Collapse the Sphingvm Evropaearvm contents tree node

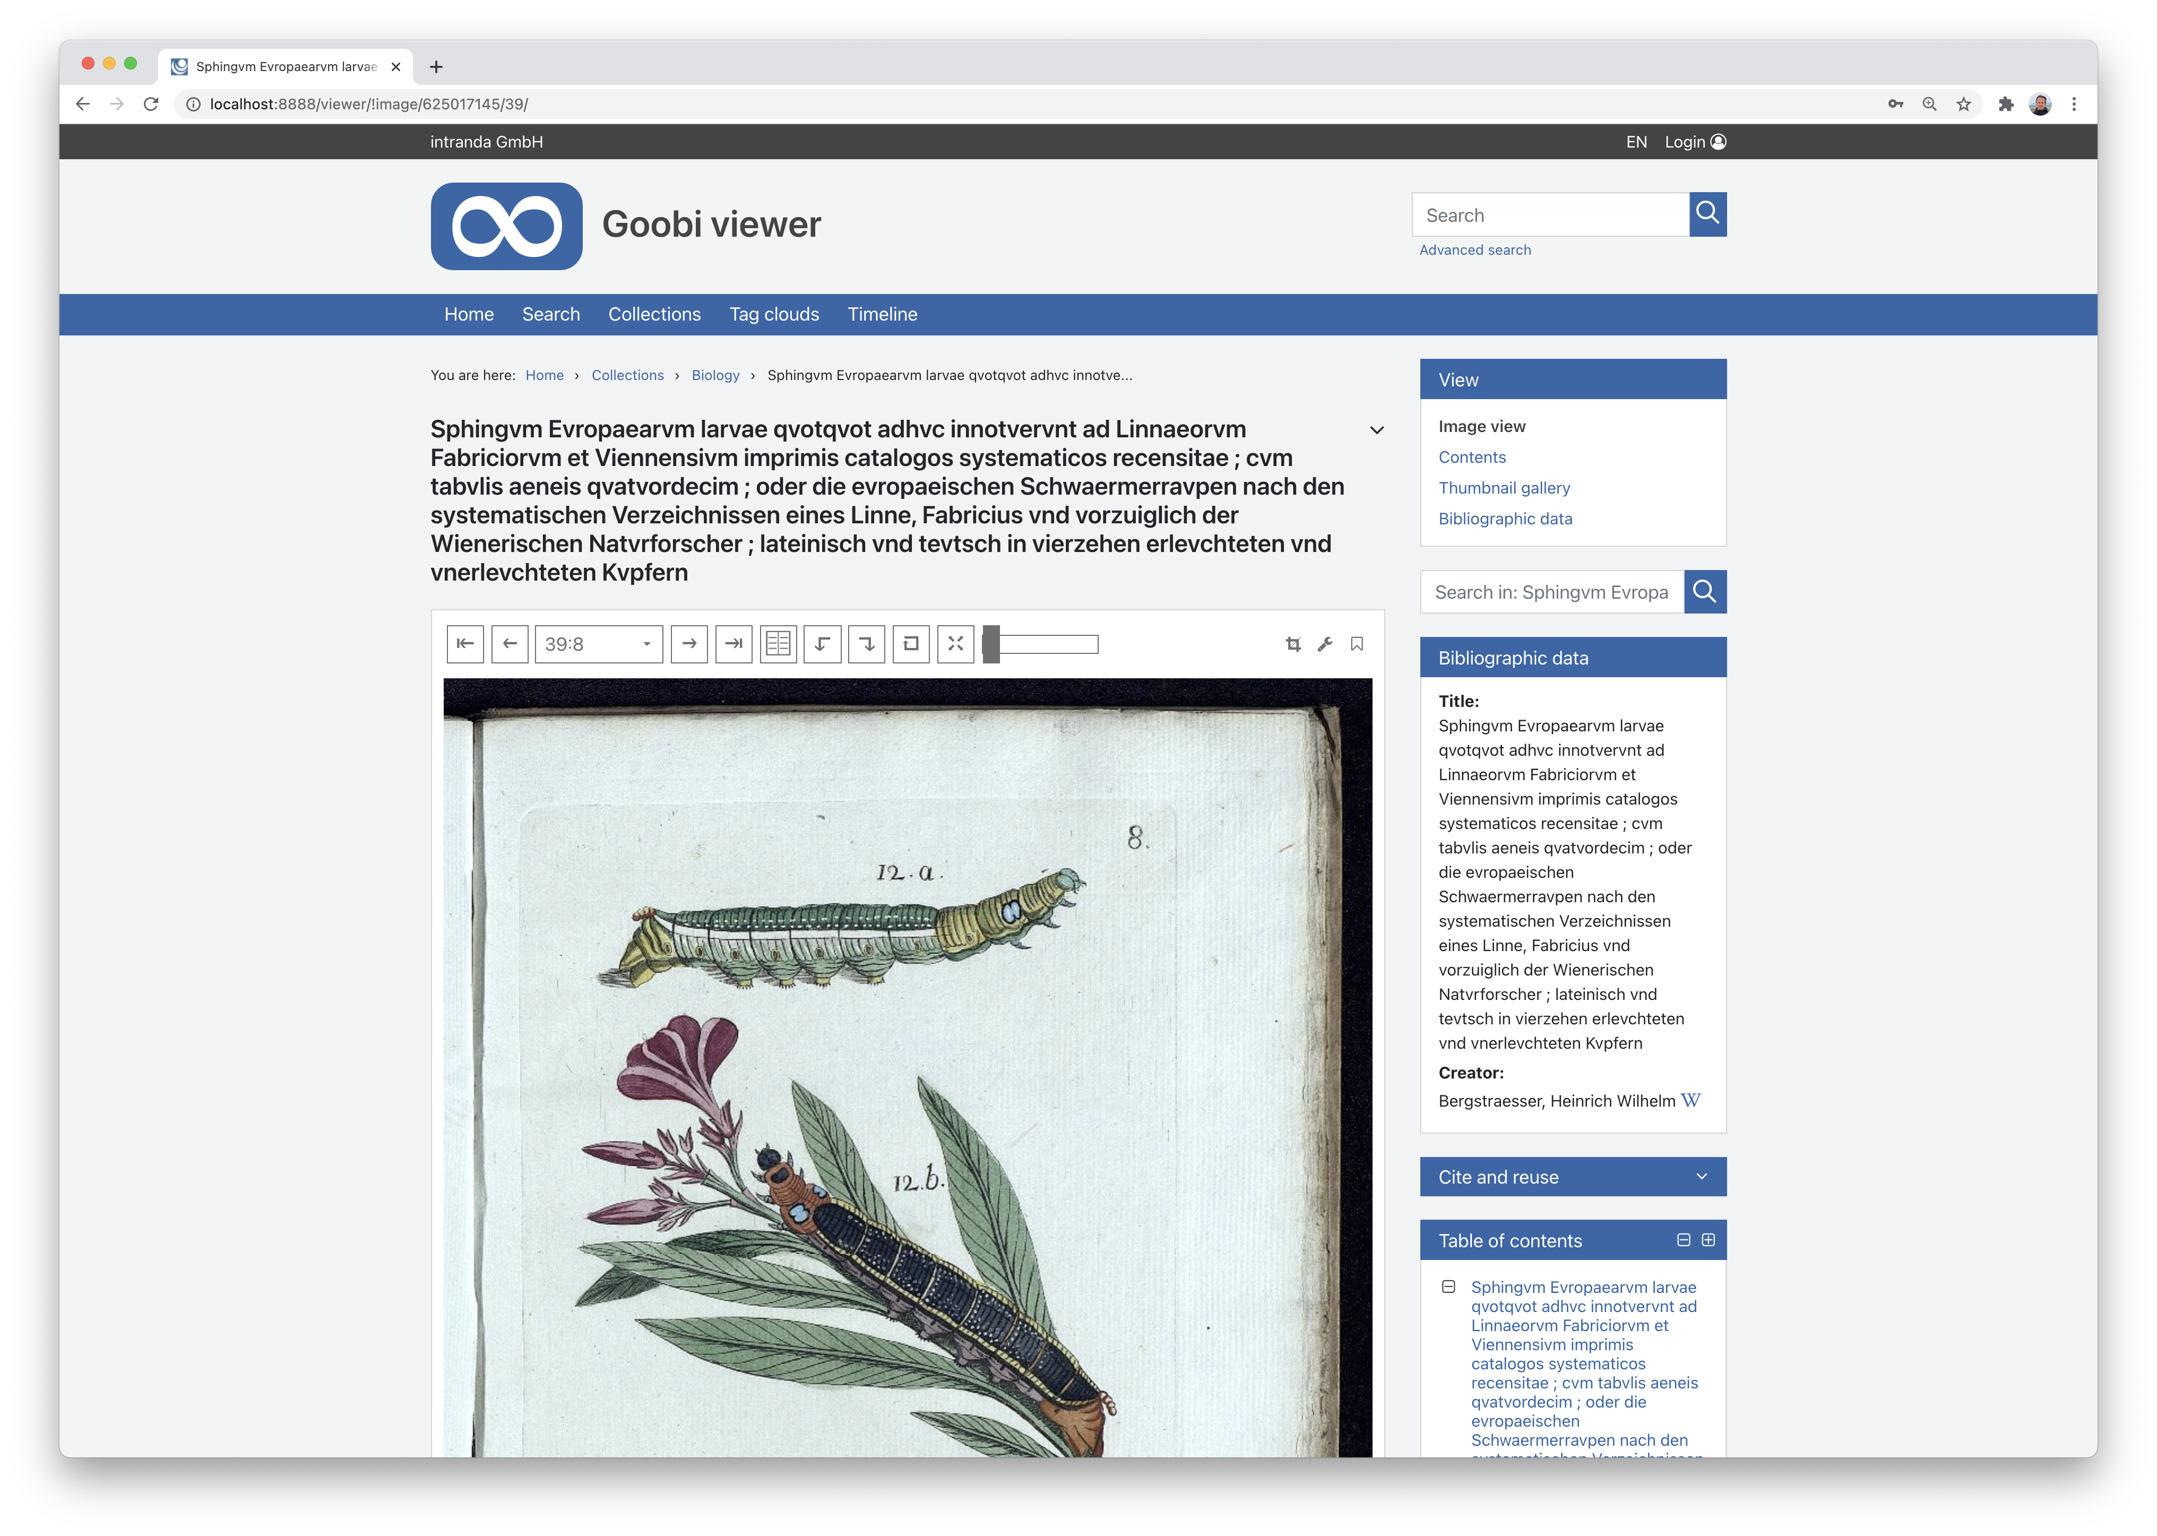1448,1287
